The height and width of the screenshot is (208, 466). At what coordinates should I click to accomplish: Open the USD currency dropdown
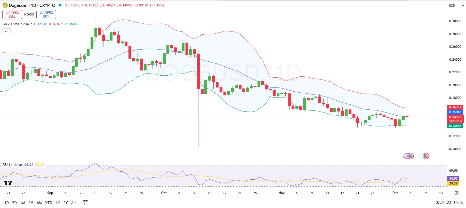click(x=456, y=5)
